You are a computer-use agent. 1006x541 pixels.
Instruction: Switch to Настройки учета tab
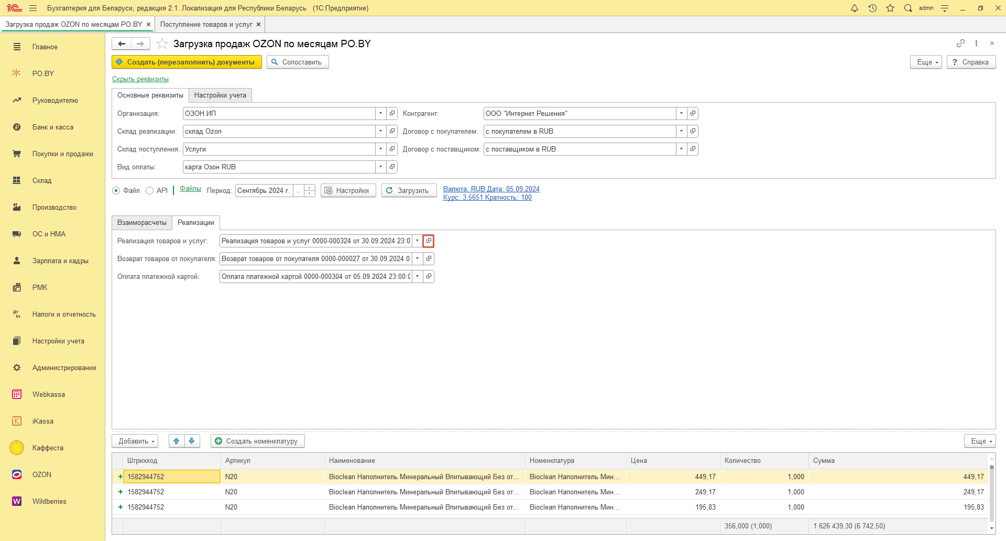220,95
